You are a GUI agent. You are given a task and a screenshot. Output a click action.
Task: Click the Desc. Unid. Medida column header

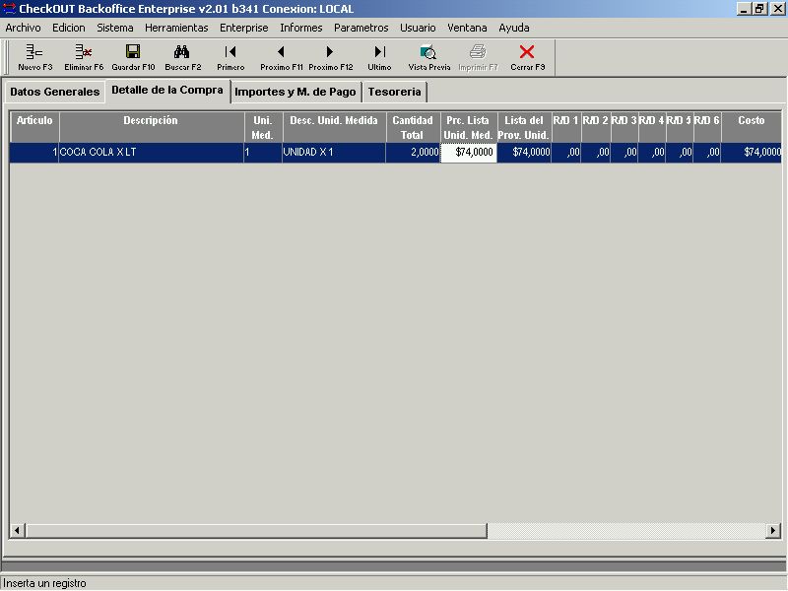coord(334,127)
